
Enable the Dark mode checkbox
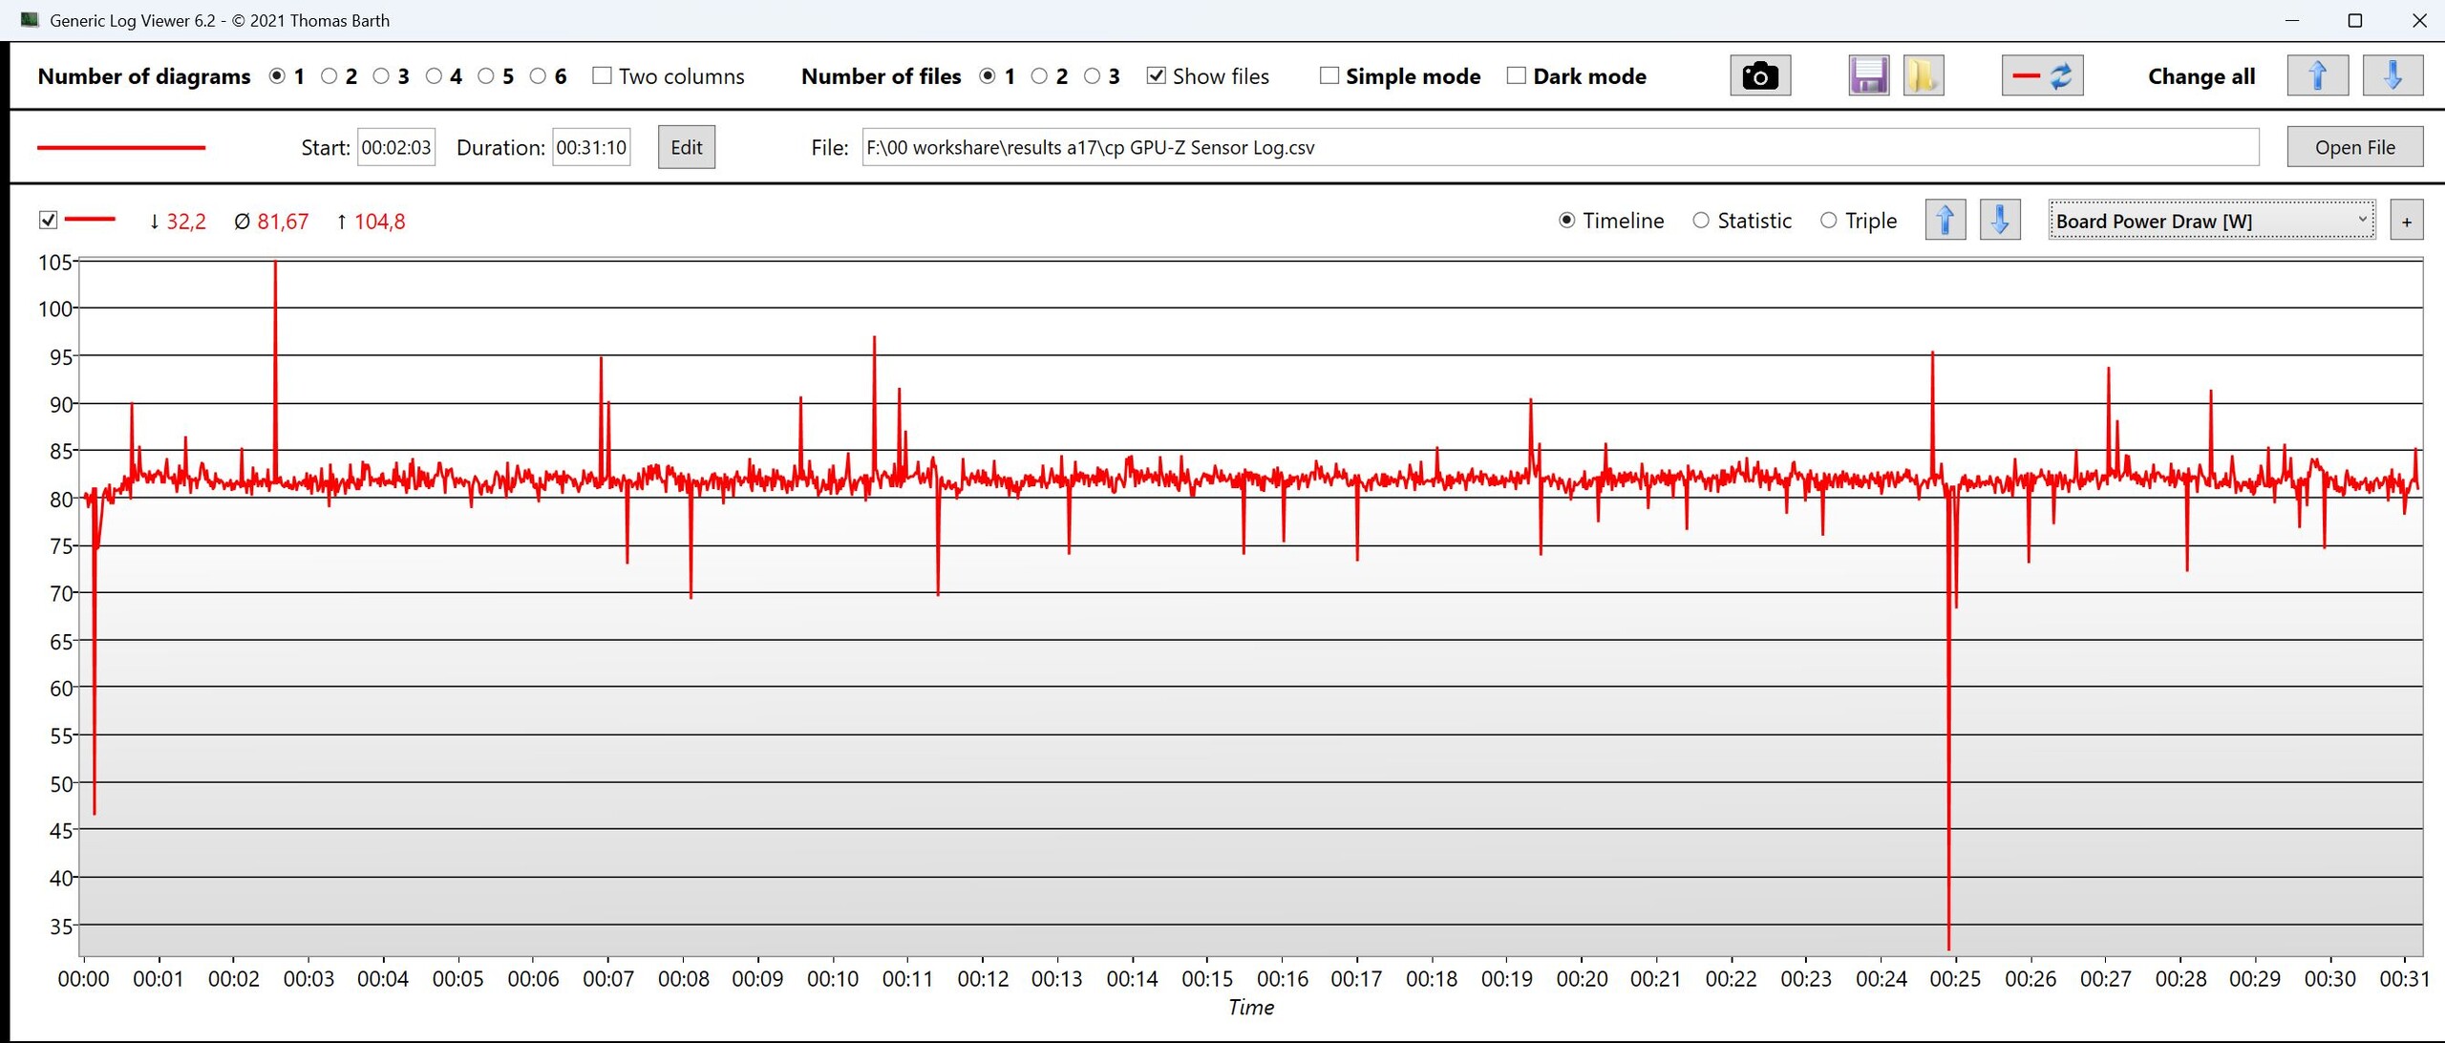tap(1516, 75)
